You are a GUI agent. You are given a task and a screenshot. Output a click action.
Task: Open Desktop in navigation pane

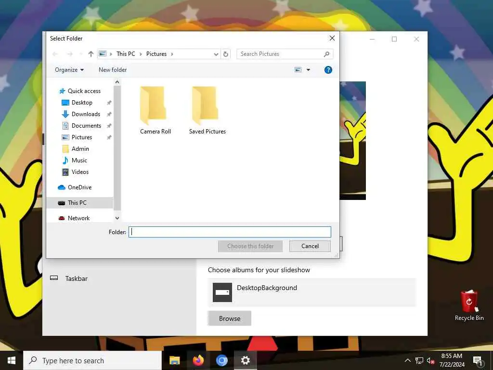[82, 103]
